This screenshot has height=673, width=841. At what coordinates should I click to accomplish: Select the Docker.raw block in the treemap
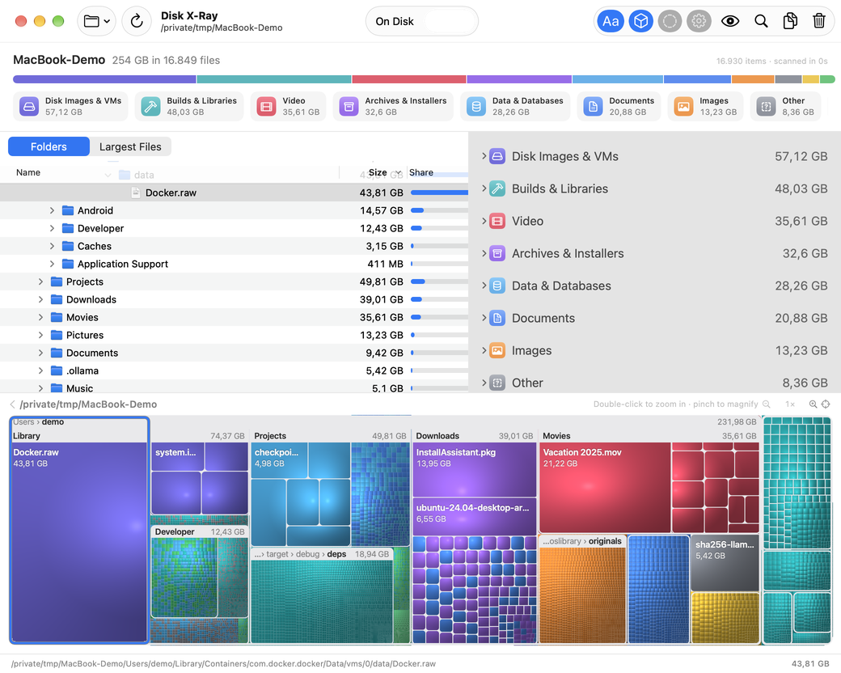point(79,542)
